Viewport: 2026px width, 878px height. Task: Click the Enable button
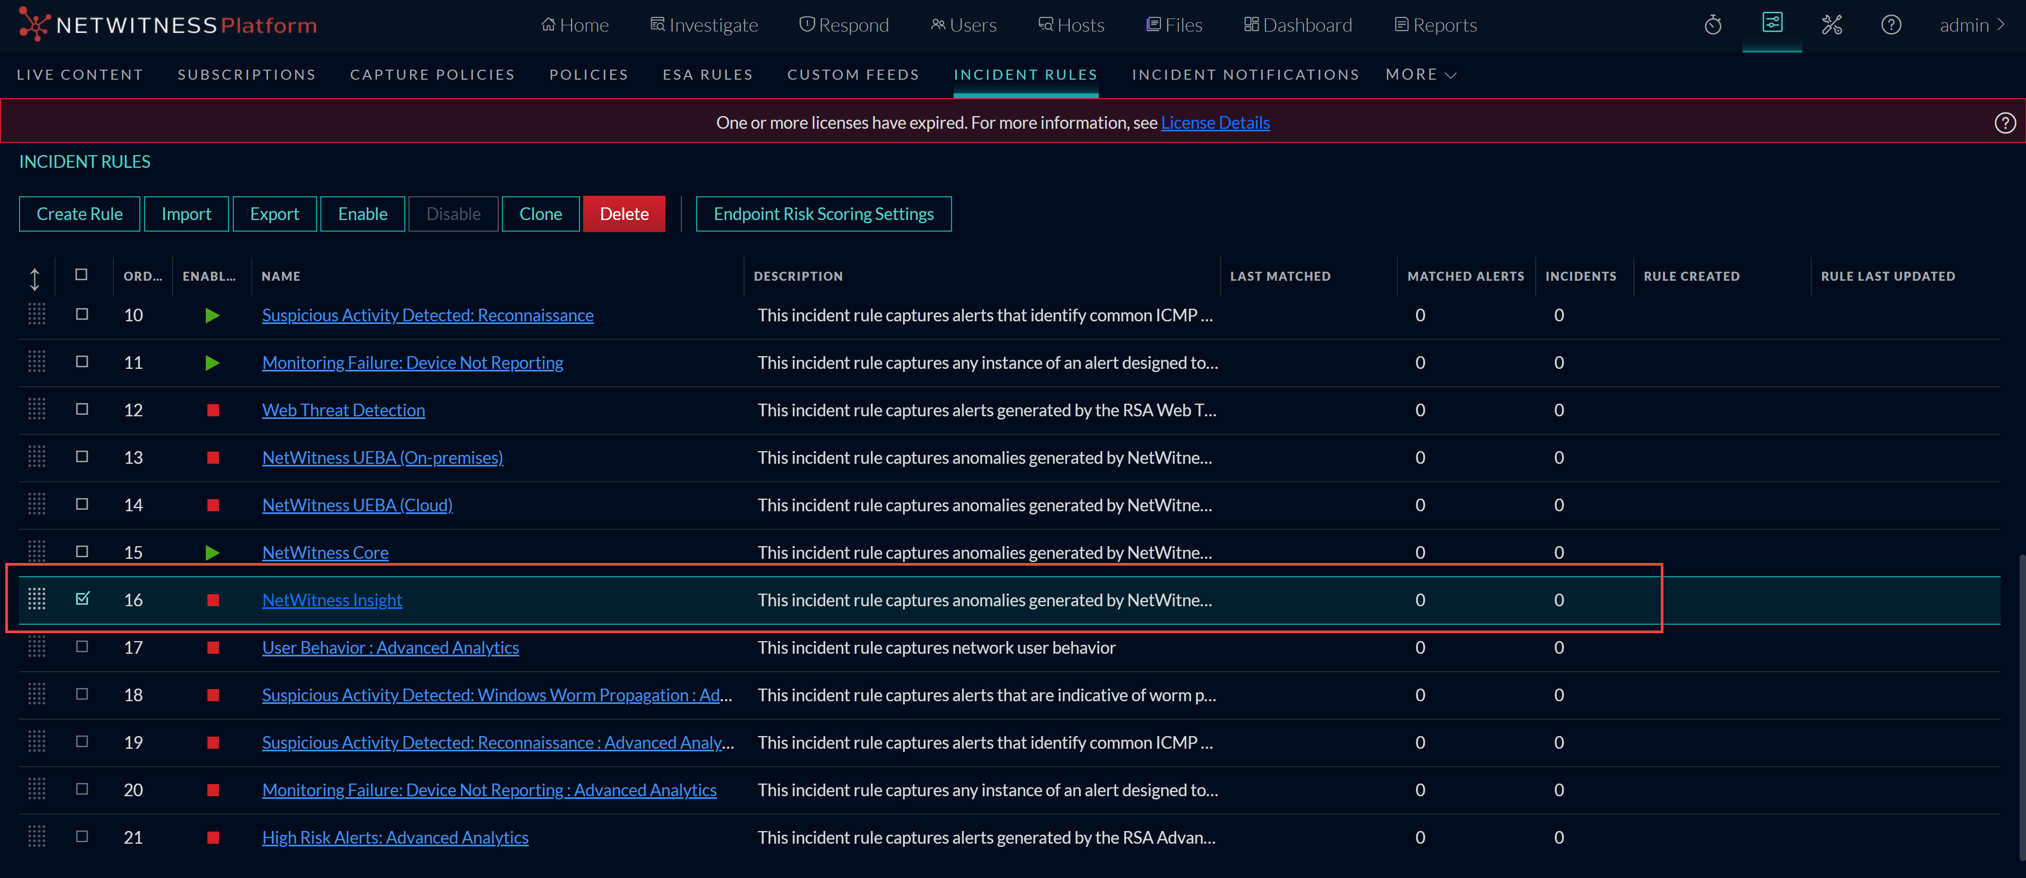click(363, 214)
